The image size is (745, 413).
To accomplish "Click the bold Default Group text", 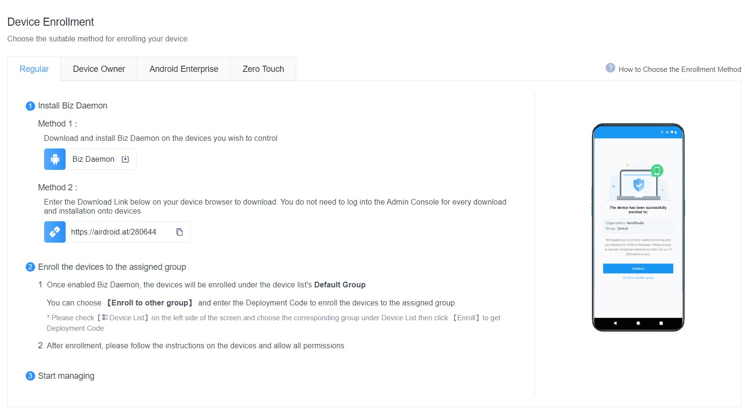I will pos(340,285).
